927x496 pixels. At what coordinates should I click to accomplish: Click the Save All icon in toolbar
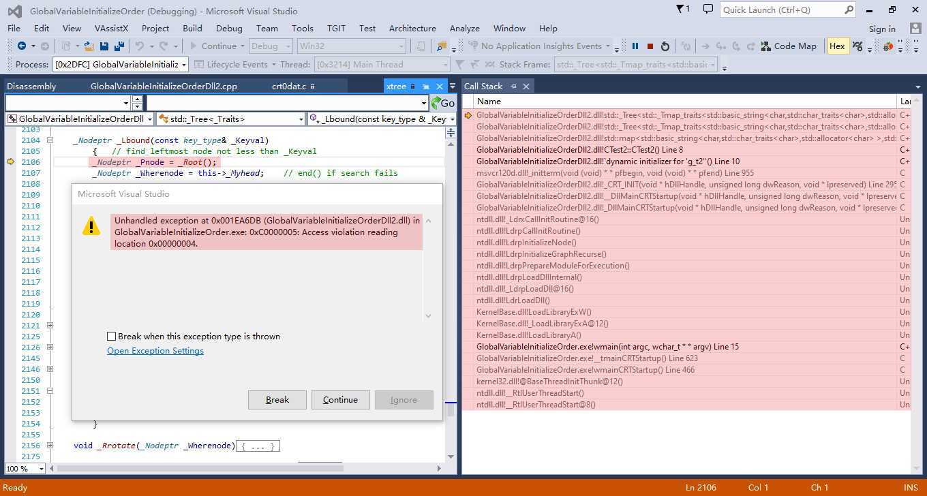click(119, 46)
